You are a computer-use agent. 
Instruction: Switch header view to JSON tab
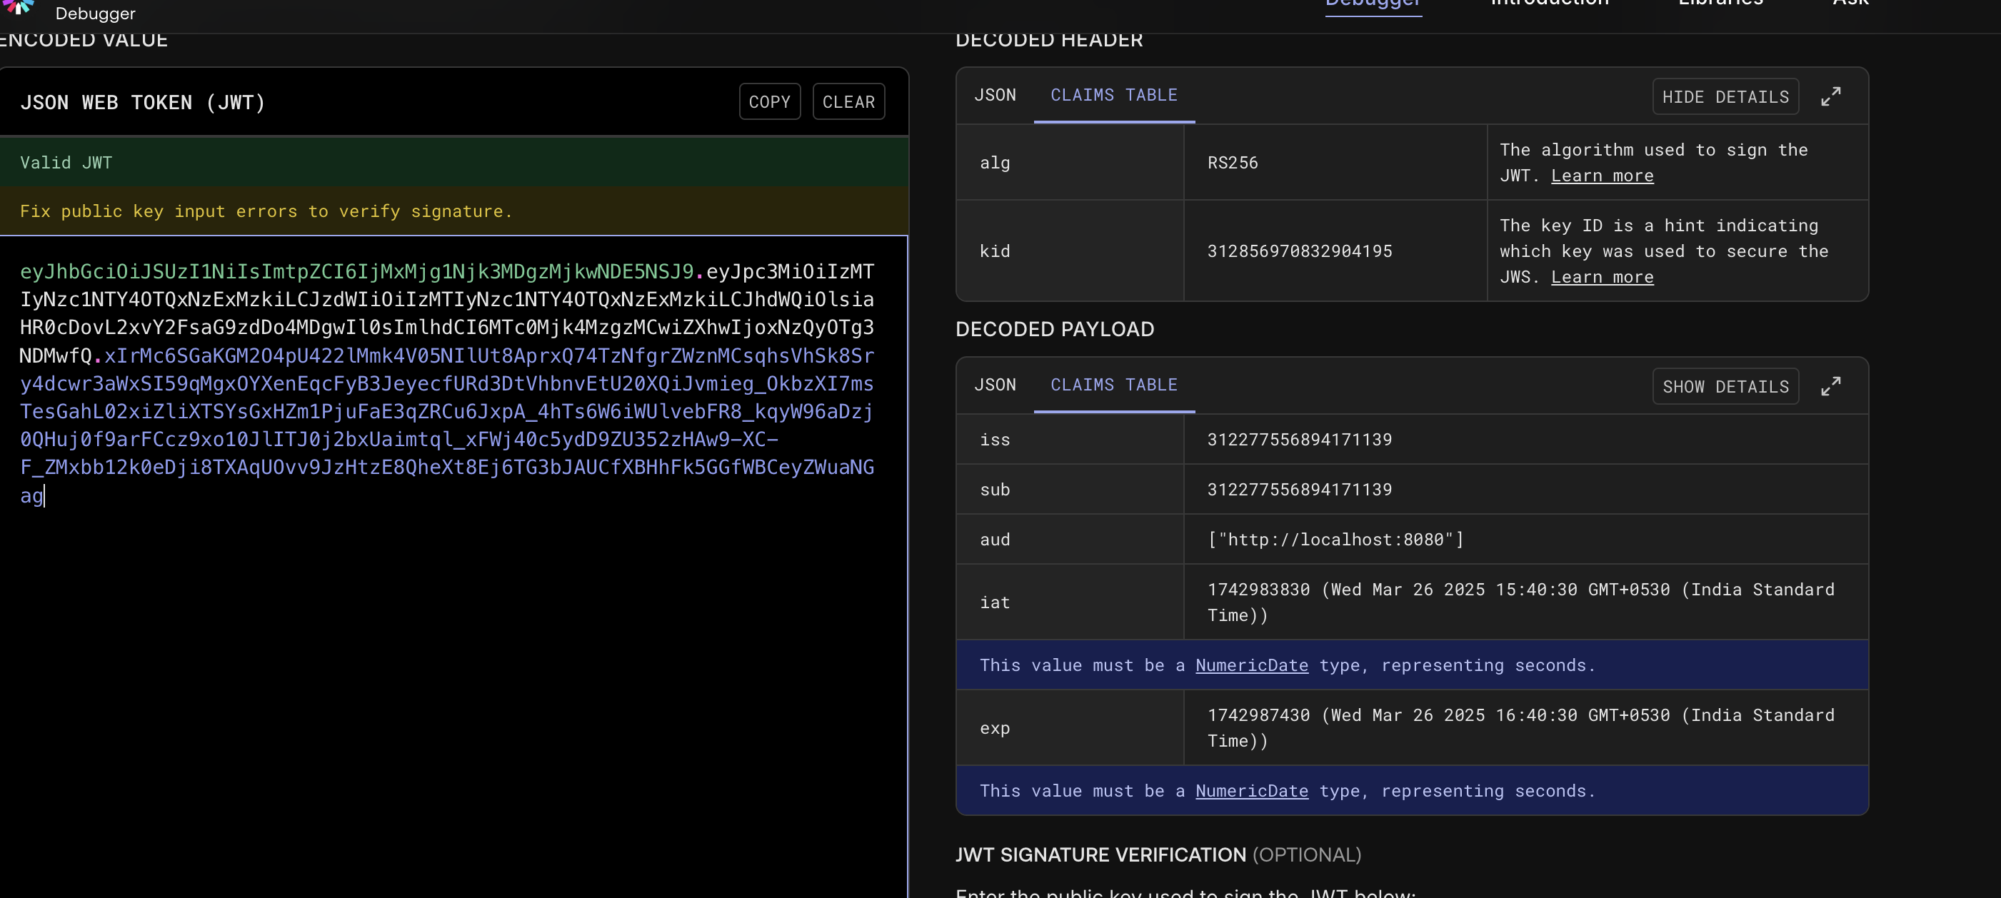pos(994,96)
